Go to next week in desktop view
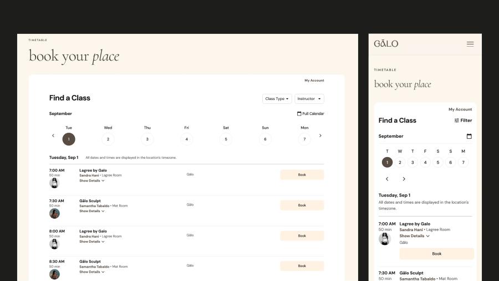This screenshot has height=281, width=499. coord(320,136)
